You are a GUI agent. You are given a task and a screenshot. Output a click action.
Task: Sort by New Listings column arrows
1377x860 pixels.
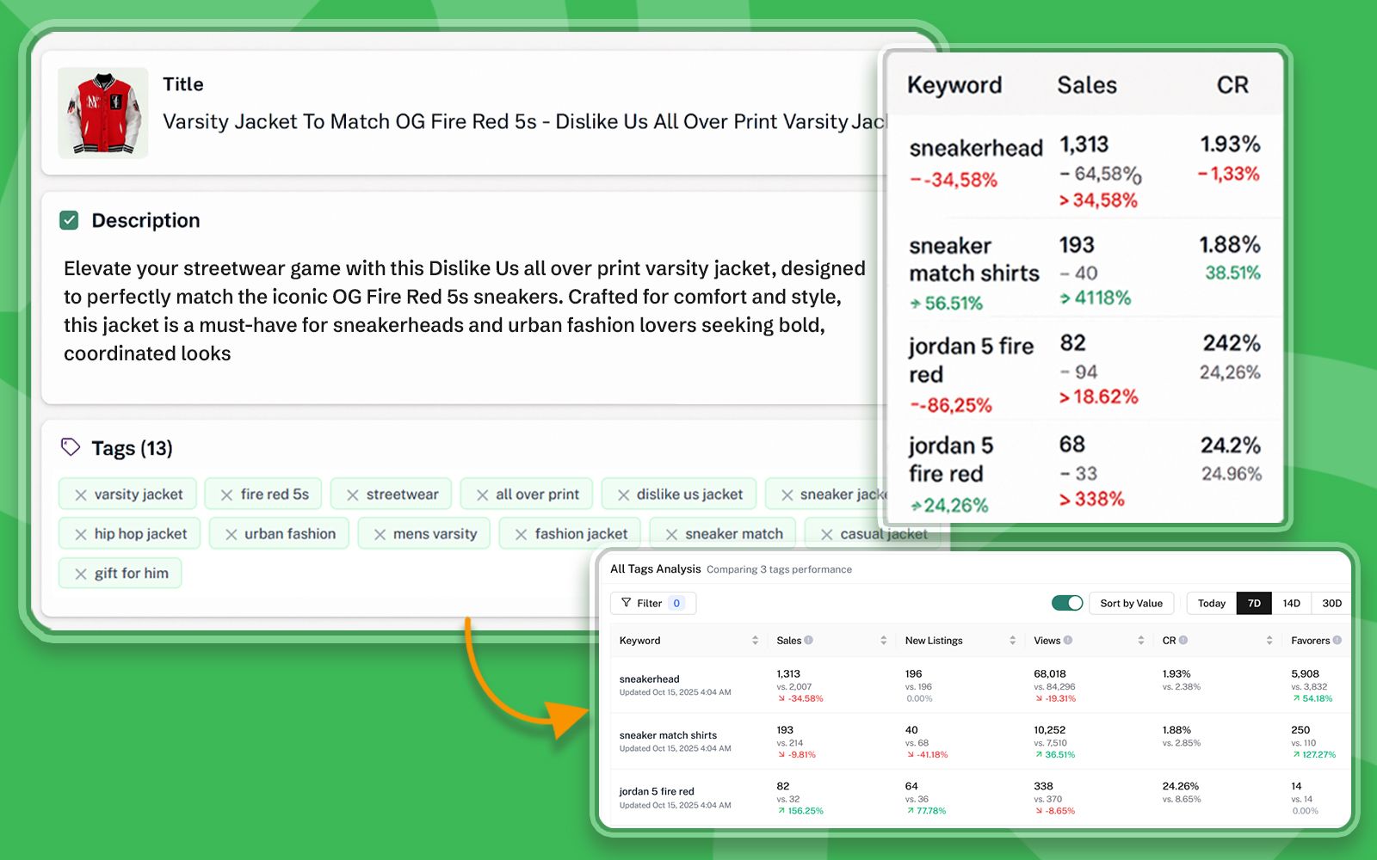pyautogui.click(x=1012, y=641)
